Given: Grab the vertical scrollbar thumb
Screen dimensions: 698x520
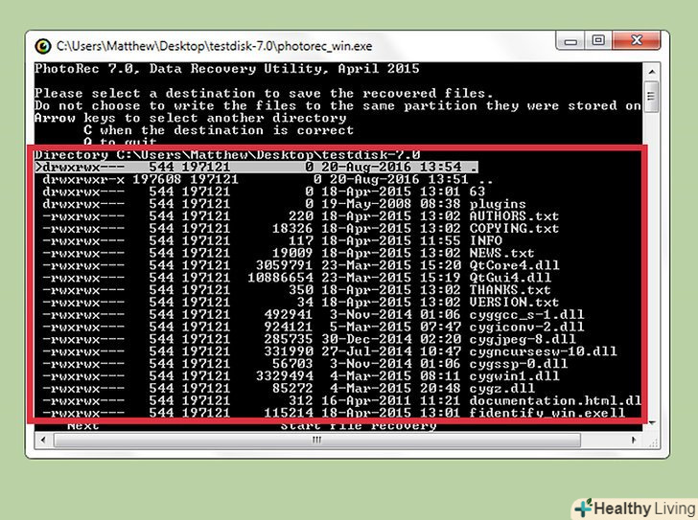Looking at the screenshot, I should [x=652, y=97].
